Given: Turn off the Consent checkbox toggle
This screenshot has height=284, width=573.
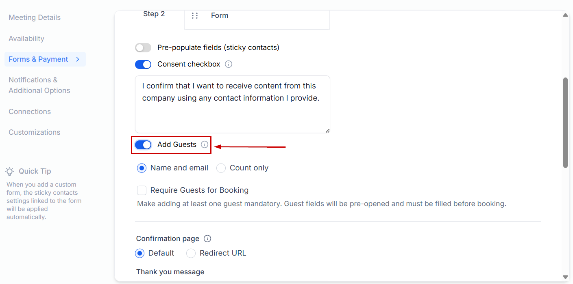Looking at the screenshot, I should coord(143,64).
